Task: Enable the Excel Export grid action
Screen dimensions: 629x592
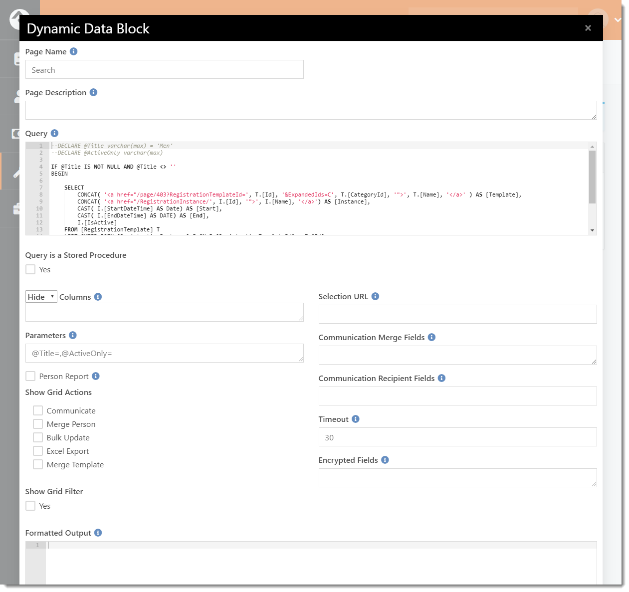Action: click(x=38, y=451)
